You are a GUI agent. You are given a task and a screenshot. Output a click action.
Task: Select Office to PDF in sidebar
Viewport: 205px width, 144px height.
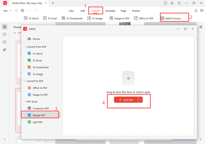coord(37,88)
